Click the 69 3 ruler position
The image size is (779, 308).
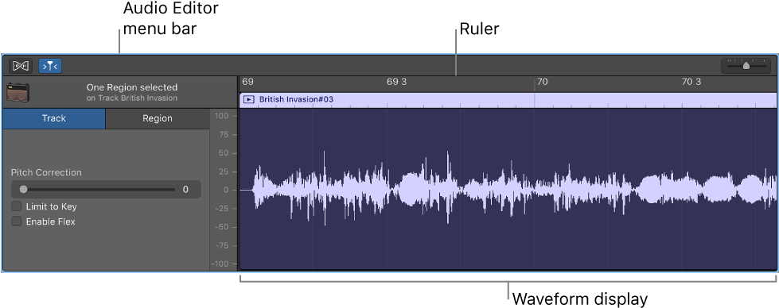click(x=396, y=82)
